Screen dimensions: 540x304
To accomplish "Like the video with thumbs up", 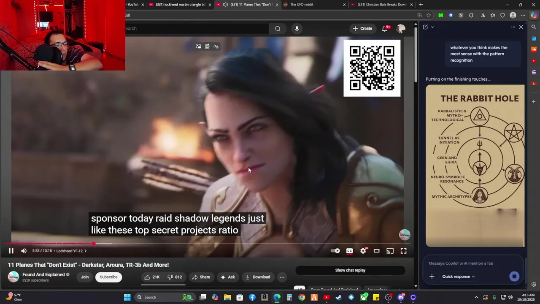I will click(x=152, y=277).
